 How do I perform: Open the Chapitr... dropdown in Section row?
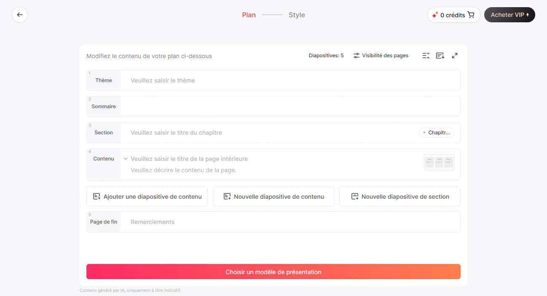[437, 133]
